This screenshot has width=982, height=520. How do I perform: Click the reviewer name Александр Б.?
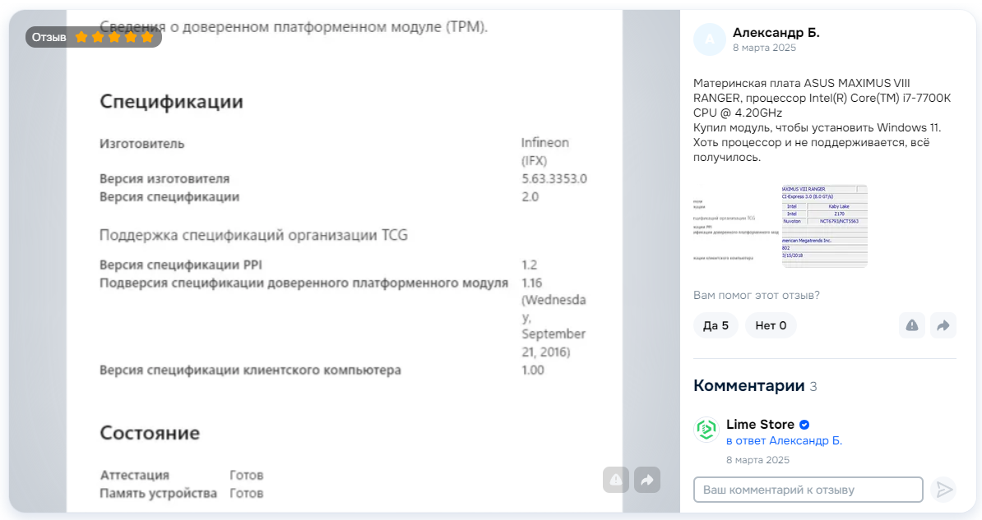point(776,33)
